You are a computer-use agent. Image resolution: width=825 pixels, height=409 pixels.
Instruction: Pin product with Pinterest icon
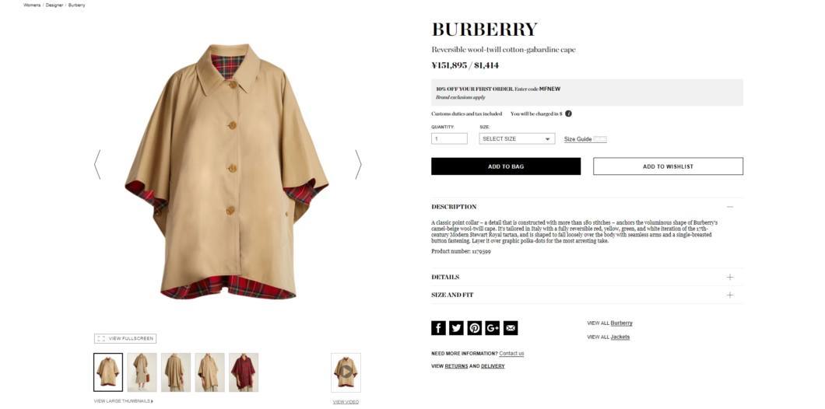(475, 328)
